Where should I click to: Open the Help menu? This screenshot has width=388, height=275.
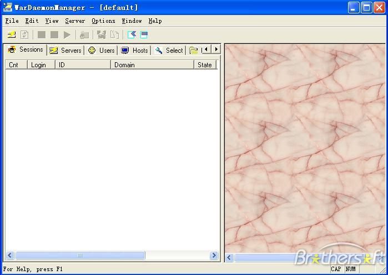pyautogui.click(x=155, y=21)
